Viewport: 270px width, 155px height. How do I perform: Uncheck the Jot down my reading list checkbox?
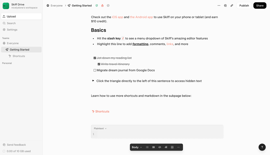tap(95, 58)
